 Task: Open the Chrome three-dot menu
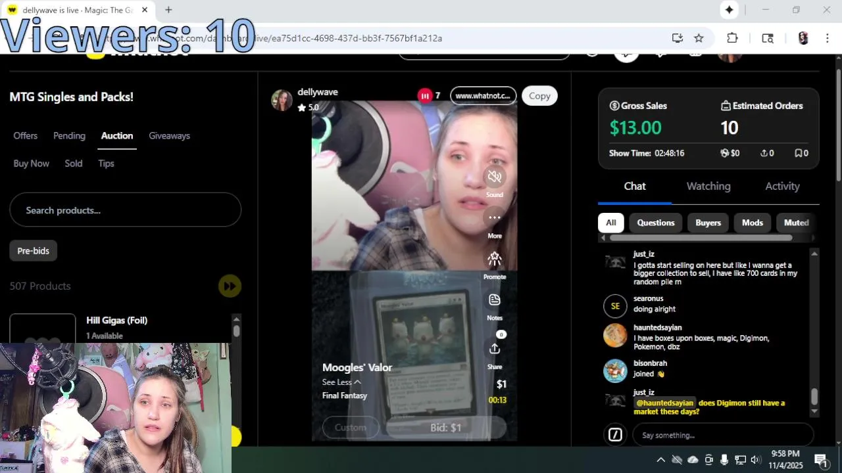point(828,38)
